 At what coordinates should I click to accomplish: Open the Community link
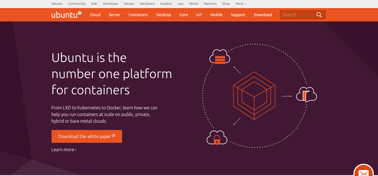pyautogui.click(x=77, y=4)
